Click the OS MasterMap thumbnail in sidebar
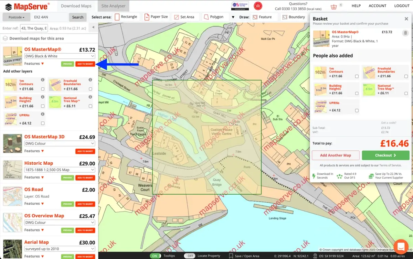The image size is (413, 259). pos(12,56)
